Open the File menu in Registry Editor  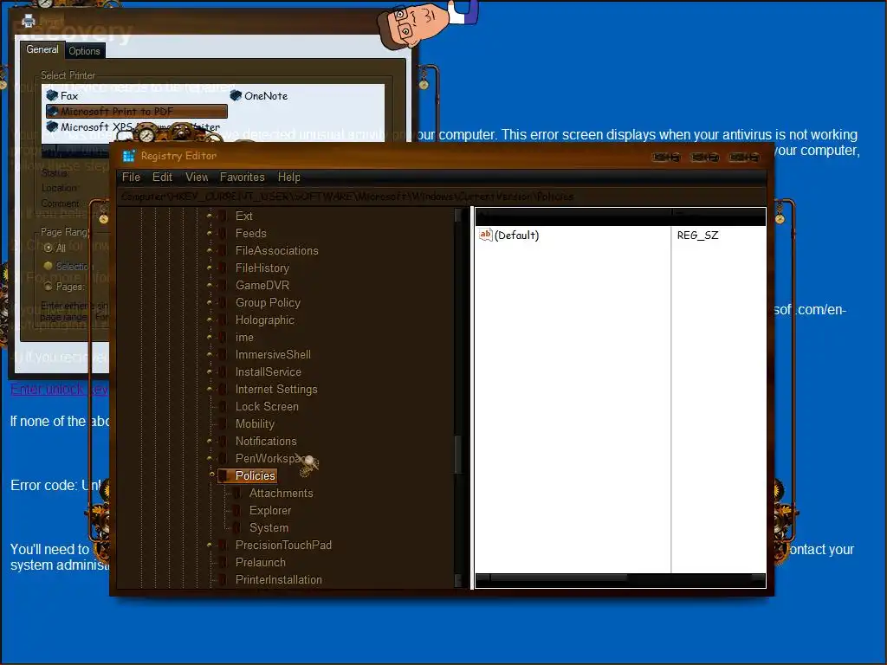(131, 177)
